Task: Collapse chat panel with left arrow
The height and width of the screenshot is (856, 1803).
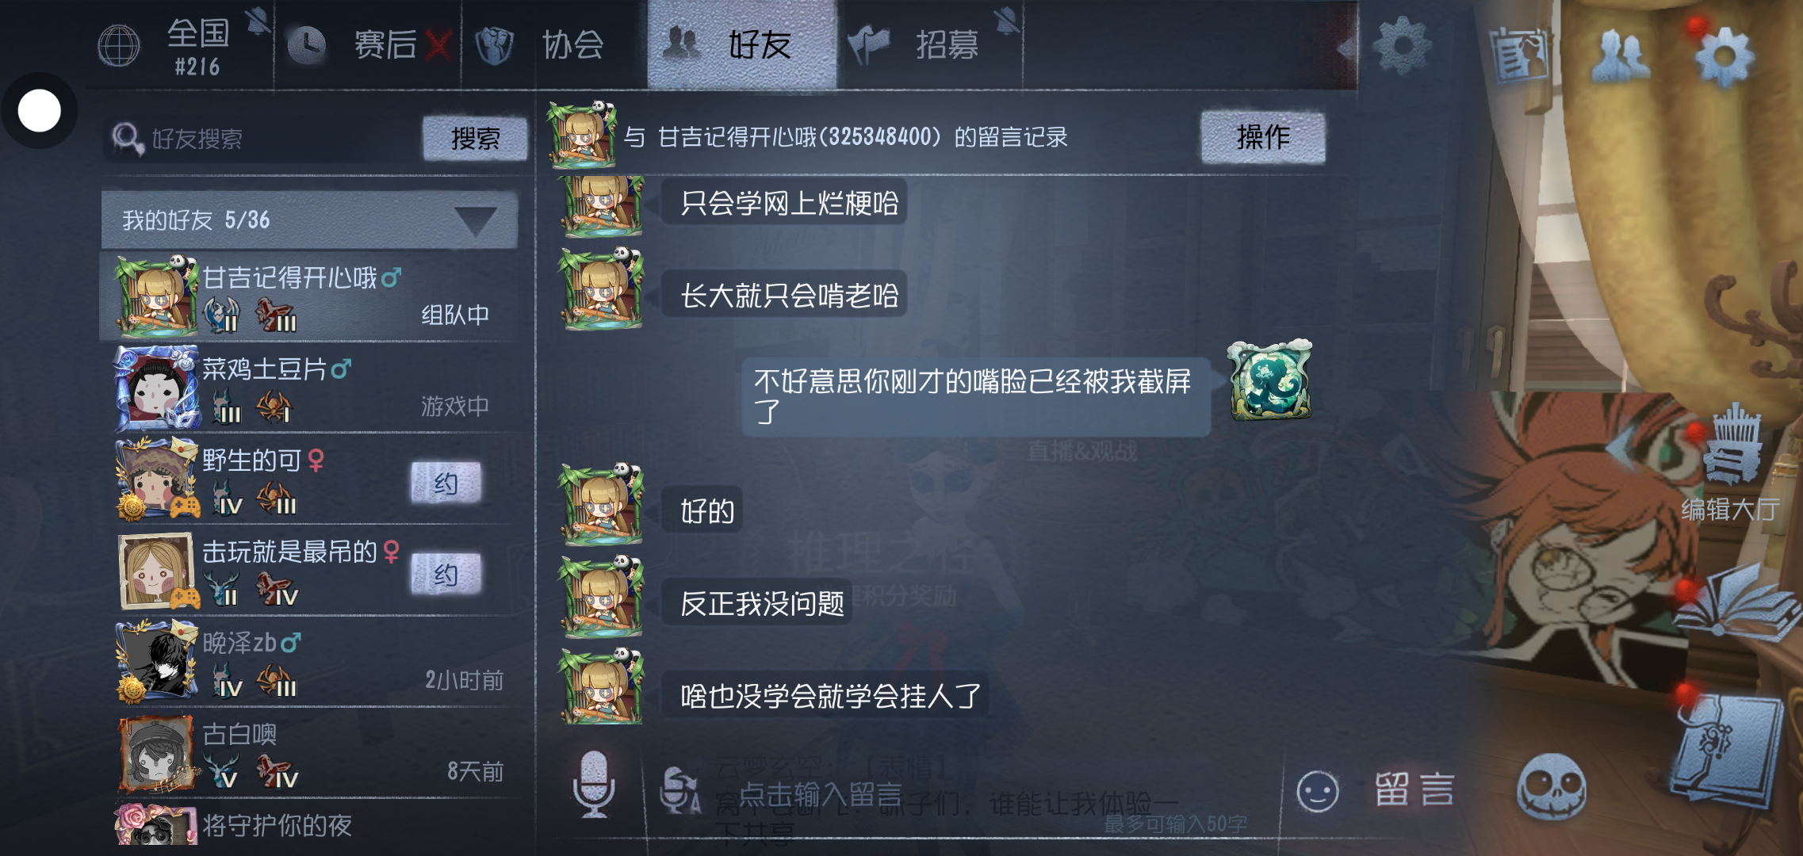Action: coord(1346,49)
